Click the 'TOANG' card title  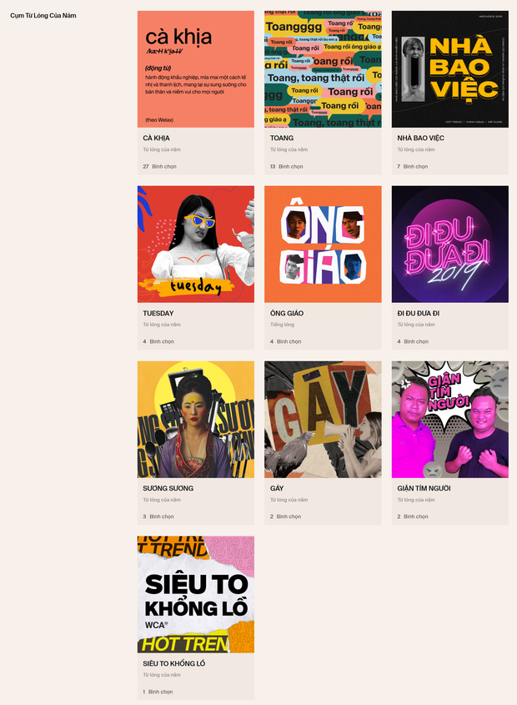[282, 138]
